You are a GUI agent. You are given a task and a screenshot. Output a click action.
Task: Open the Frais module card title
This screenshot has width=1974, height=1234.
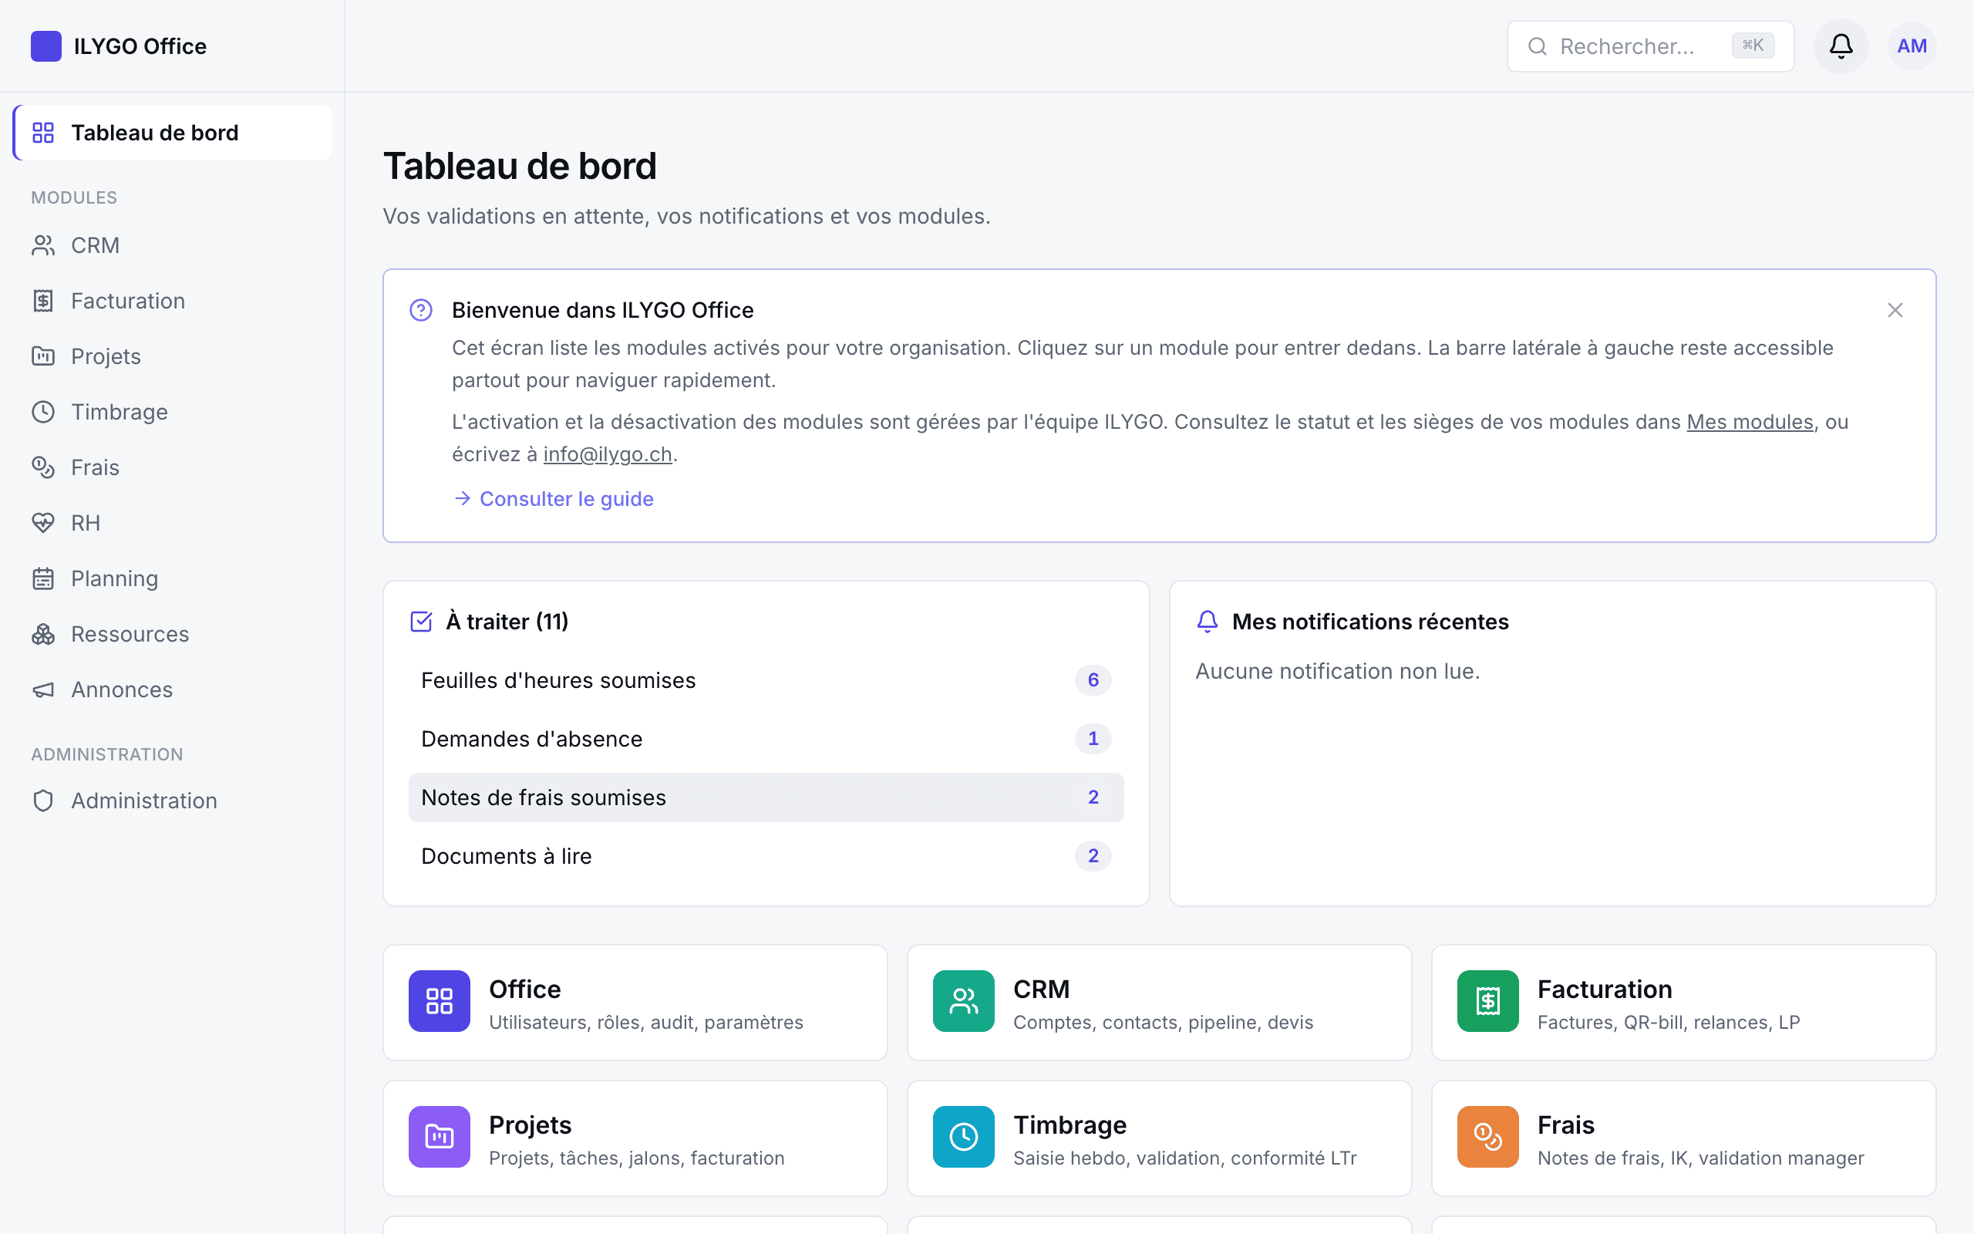point(1566,1124)
